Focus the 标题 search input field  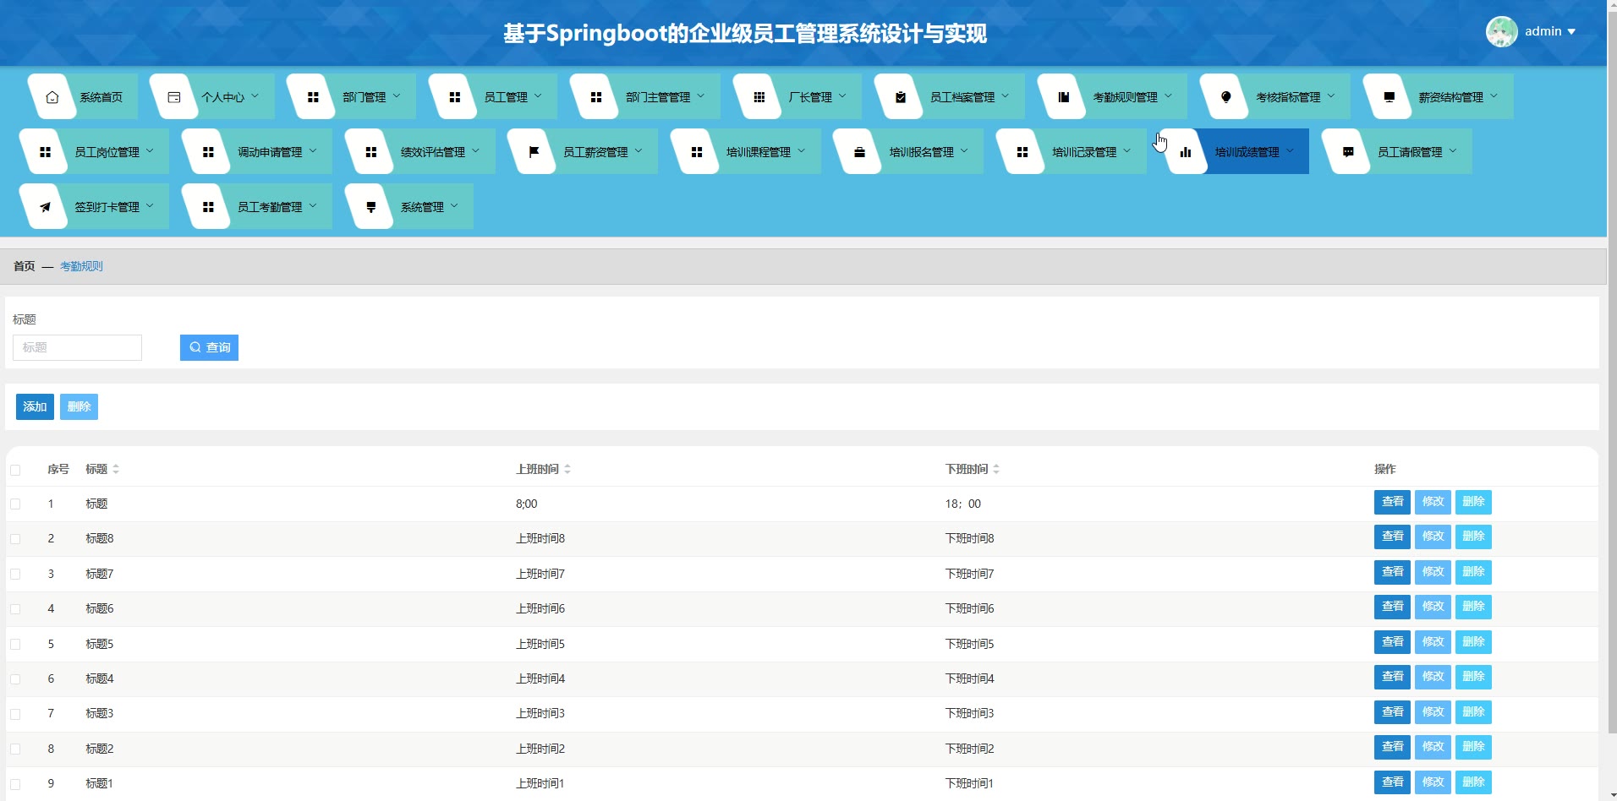(77, 347)
